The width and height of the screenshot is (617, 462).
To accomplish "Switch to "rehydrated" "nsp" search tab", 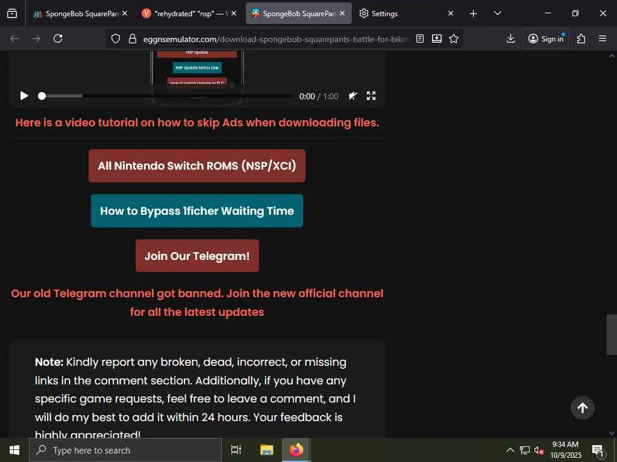I will click(189, 13).
